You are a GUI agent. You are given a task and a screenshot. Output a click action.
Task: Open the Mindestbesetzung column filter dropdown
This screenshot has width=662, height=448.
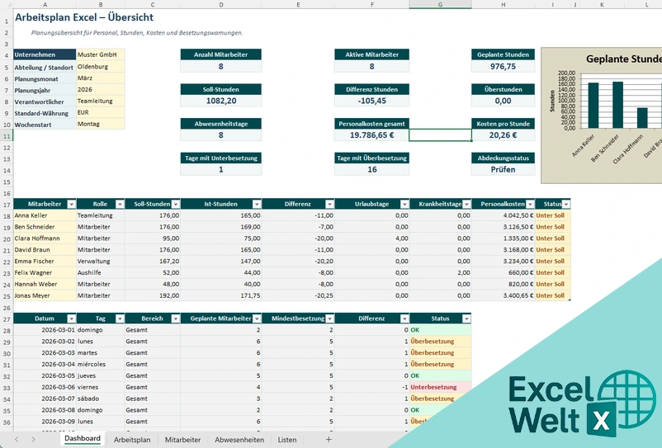[329, 318]
